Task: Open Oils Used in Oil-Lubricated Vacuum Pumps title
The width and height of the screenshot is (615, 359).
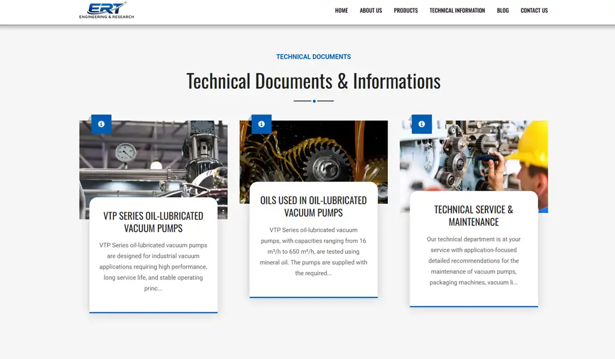Action: click(314, 206)
